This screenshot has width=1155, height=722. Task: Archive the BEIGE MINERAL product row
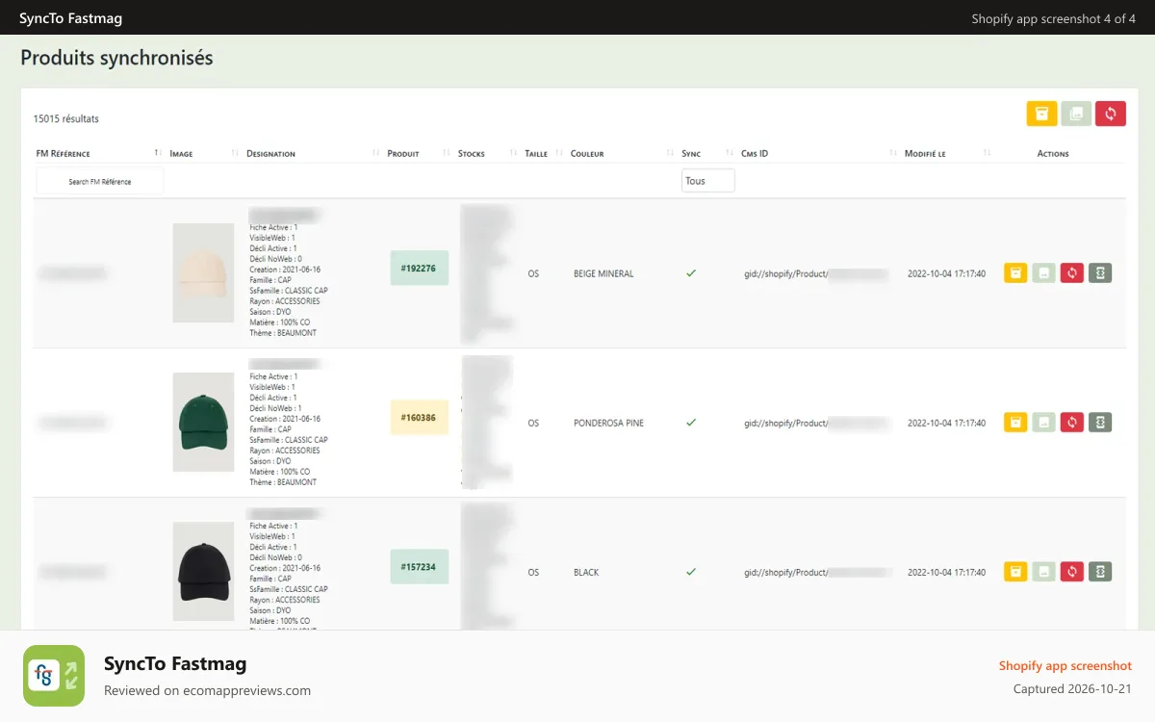(1015, 273)
